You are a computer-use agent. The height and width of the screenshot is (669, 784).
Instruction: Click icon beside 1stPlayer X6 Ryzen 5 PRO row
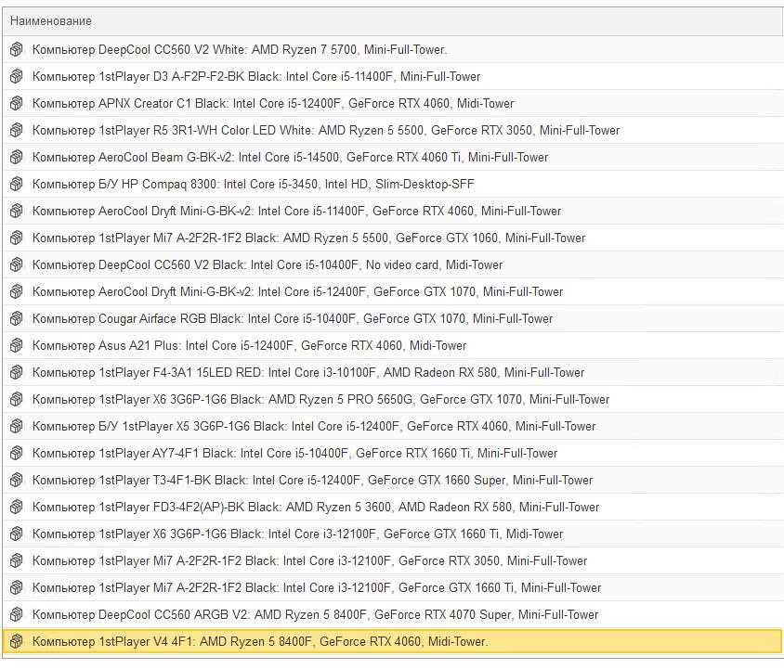click(17, 400)
